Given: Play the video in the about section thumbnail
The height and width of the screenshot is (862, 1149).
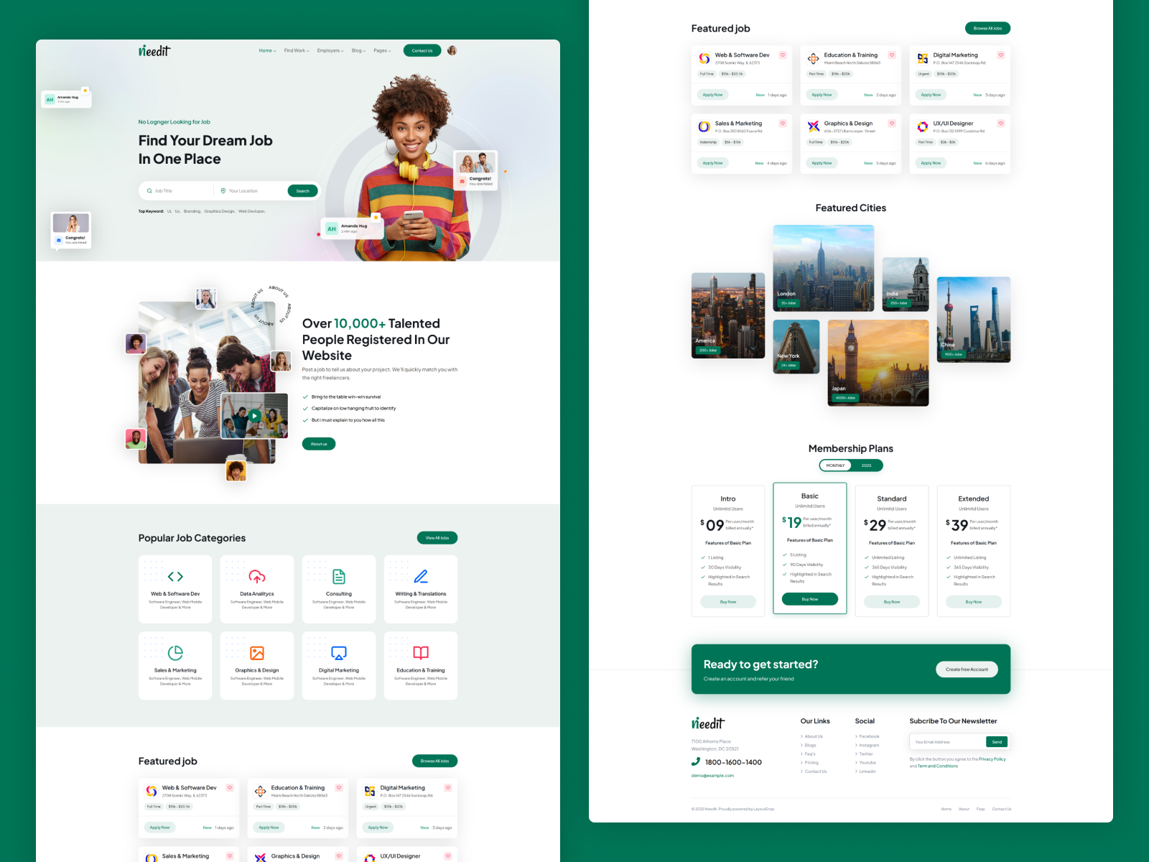Looking at the screenshot, I should point(254,415).
